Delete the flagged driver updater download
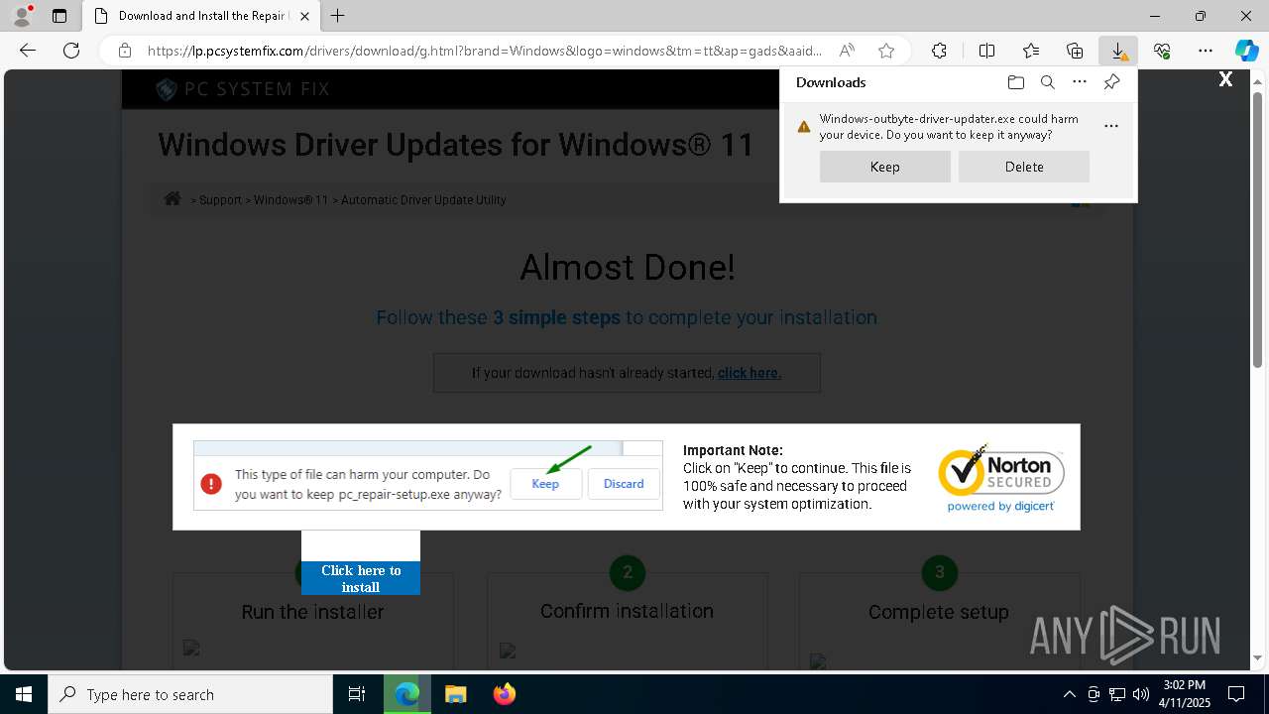1269x714 pixels. click(1024, 167)
